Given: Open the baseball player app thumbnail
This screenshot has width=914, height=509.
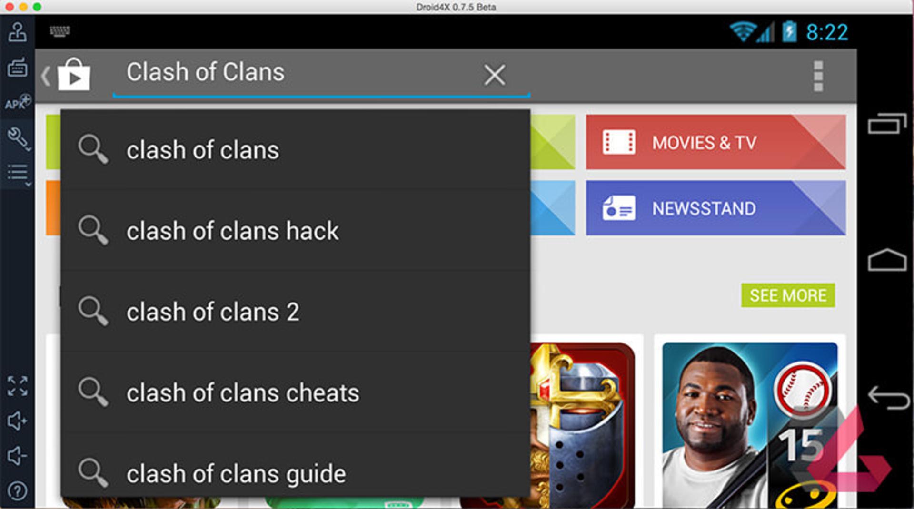Looking at the screenshot, I should click(750, 425).
